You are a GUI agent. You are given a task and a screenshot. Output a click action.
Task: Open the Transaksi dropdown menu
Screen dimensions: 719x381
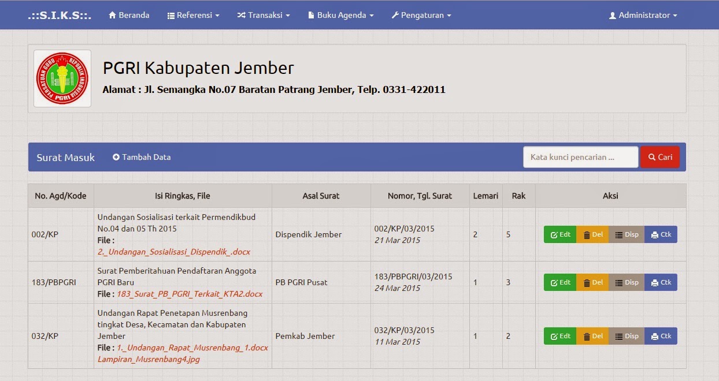pos(264,15)
